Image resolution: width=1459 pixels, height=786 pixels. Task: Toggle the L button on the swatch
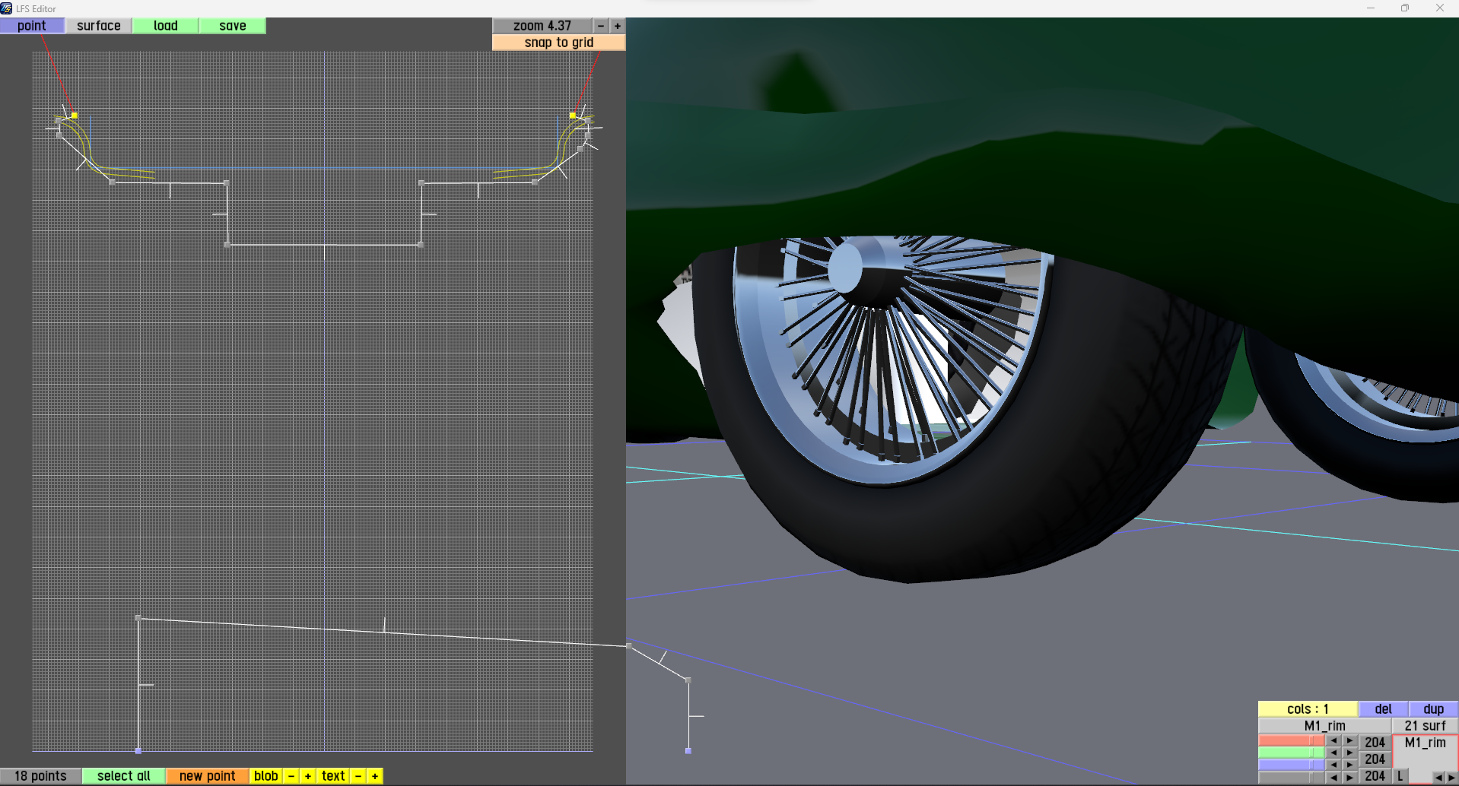[1400, 776]
